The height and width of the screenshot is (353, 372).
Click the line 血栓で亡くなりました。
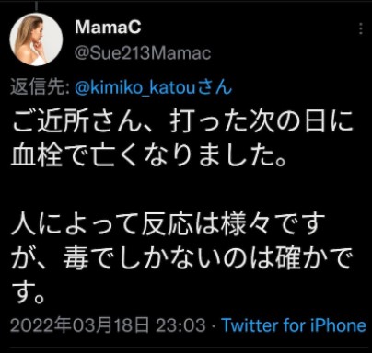tap(149, 156)
